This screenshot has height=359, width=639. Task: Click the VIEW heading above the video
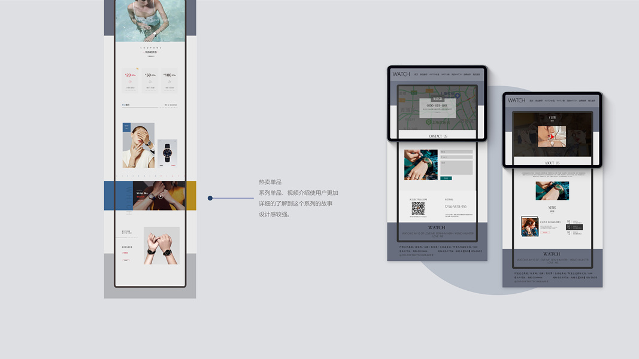click(552, 117)
